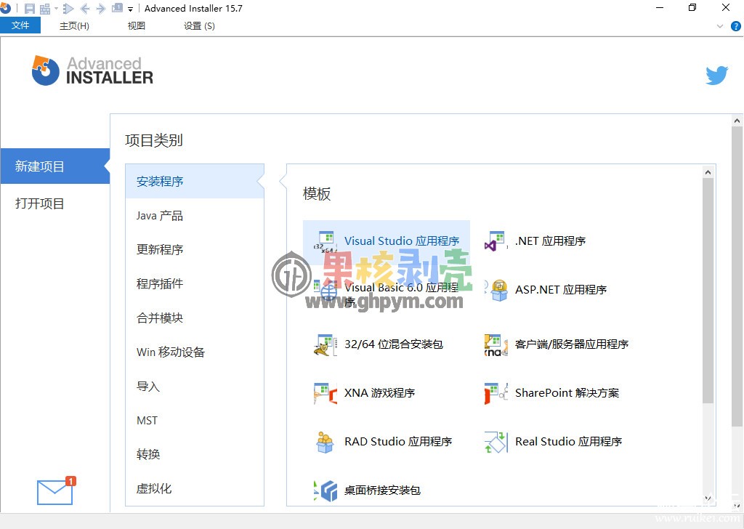Switch to the 视图 tab
744x529 pixels.
(136, 25)
